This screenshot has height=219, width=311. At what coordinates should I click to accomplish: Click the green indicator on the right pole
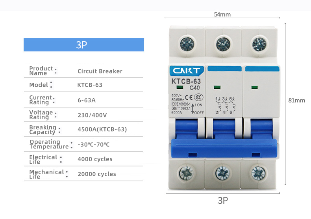point(254,87)
